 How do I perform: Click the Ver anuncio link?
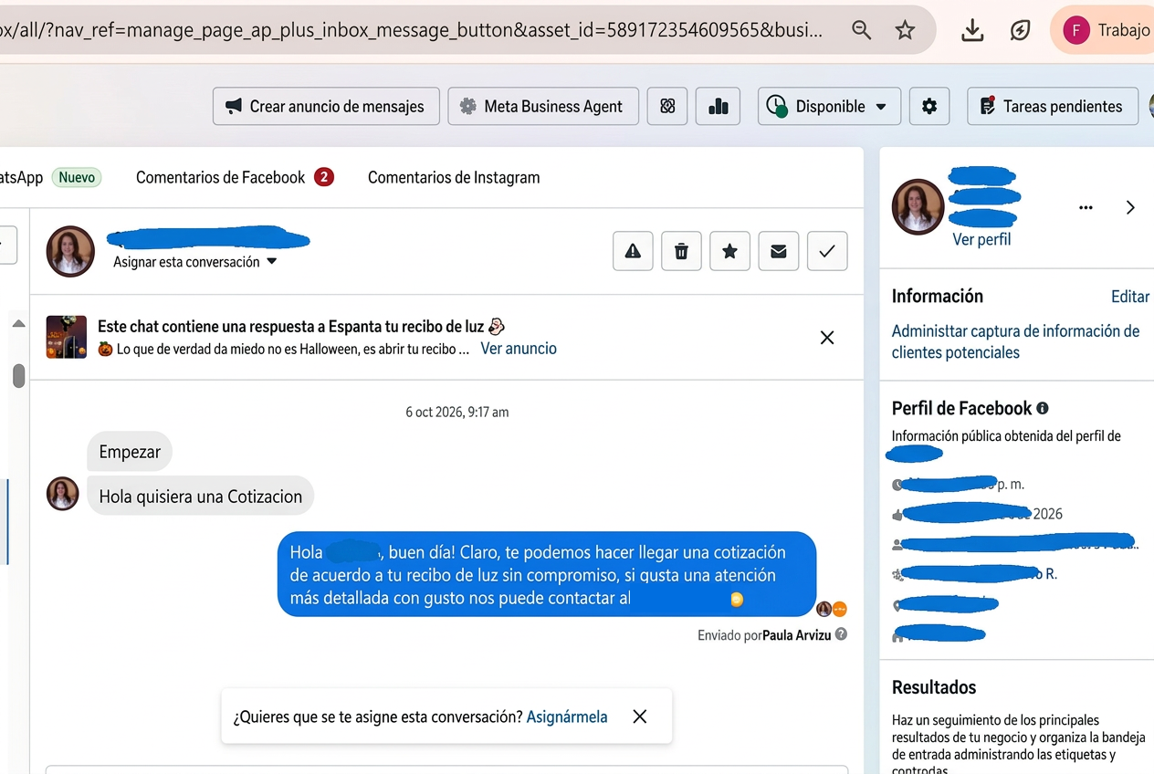(x=519, y=349)
